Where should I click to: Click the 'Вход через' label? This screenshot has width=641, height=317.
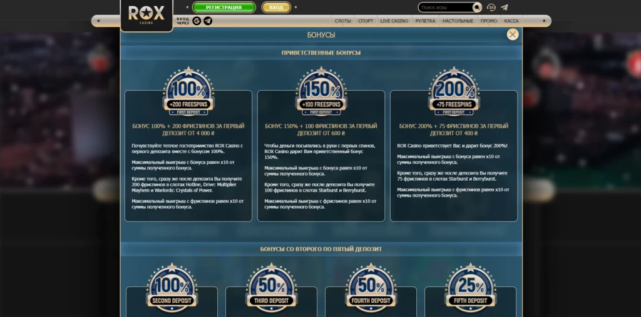(183, 21)
